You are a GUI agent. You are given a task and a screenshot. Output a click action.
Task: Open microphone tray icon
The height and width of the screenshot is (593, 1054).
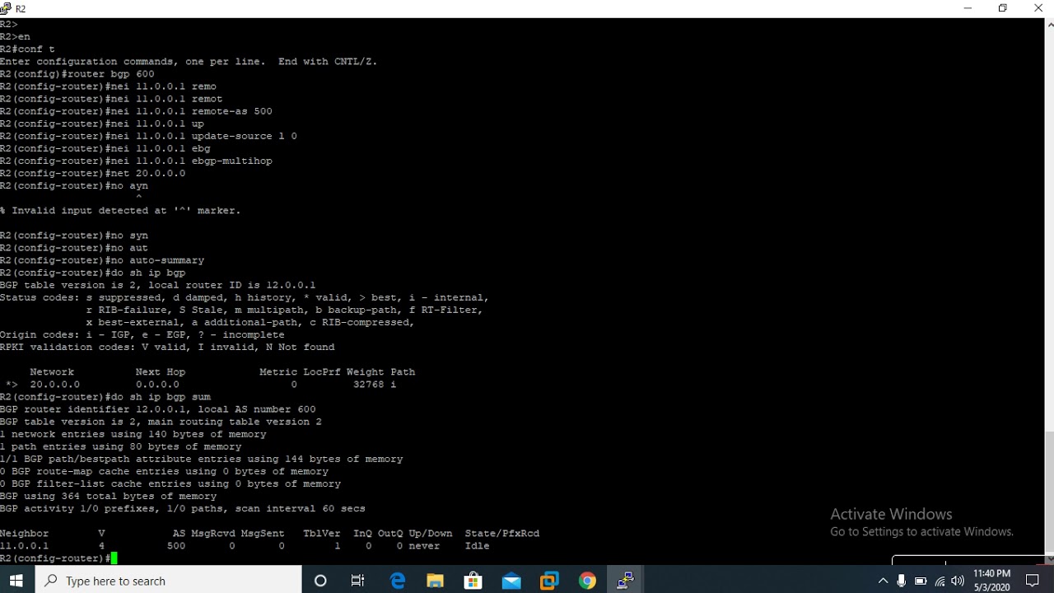point(902,581)
